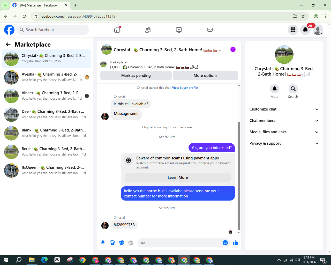Click Chrystal's avatar beside the phone number message
The image size is (331, 265).
pos(105,225)
